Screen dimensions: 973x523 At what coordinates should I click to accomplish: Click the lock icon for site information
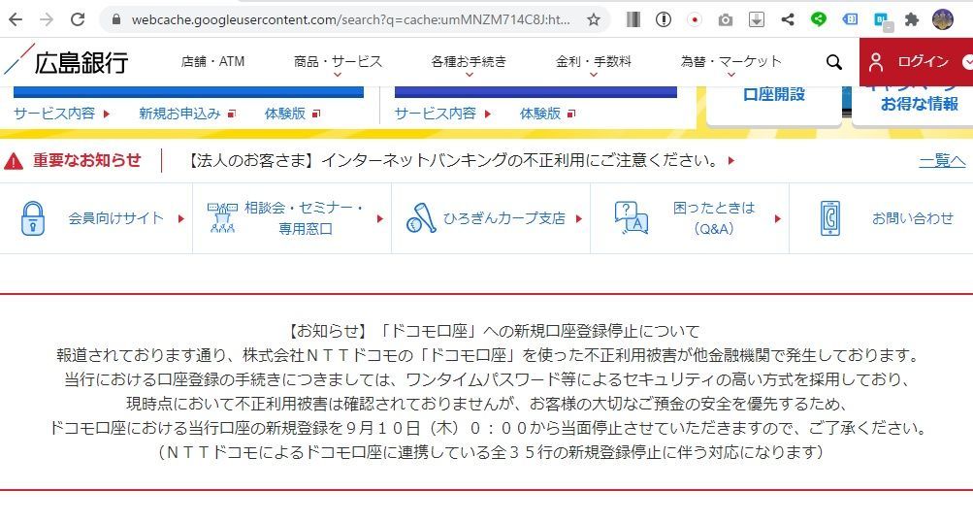(x=116, y=19)
